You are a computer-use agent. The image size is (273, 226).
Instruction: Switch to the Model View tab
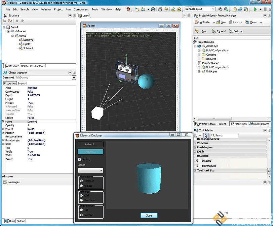pos(239,124)
